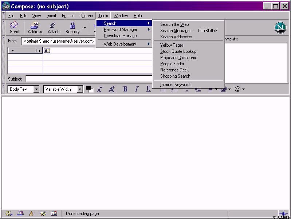Viewport: 291px width, 219px height.
Task: Choose Search Messages...
Action: point(189,31)
